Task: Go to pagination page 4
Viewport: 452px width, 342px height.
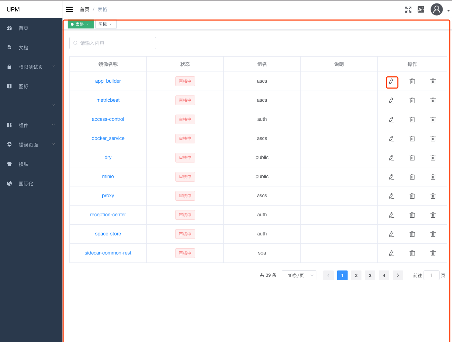Action: pos(384,275)
